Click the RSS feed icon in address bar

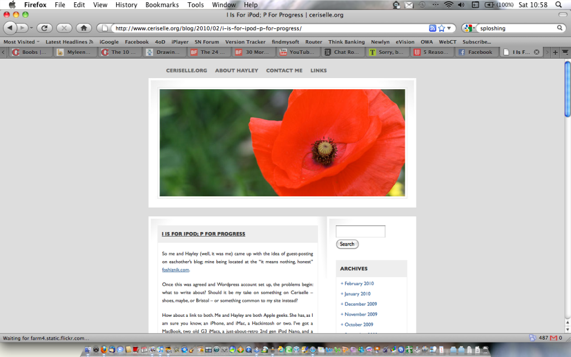tap(432, 28)
